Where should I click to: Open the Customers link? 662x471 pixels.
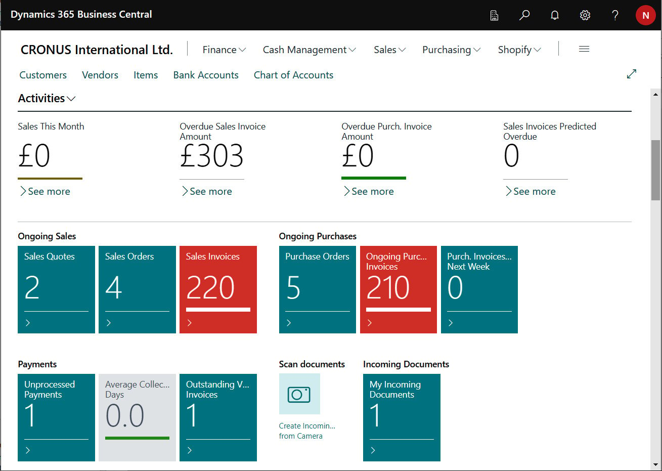click(x=43, y=75)
